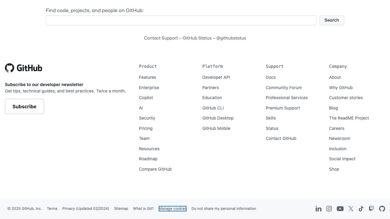Viewport: 390px width, 219px height.
Task: Open GitHub's Instagram icon link
Action: (x=329, y=209)
